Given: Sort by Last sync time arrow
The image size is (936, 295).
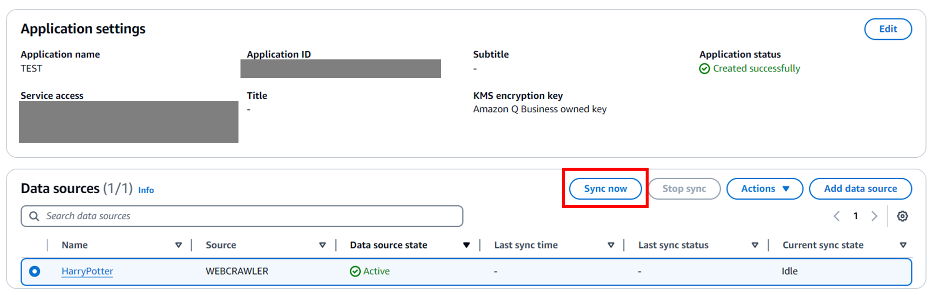Looking at the screenshot, I should 611,245.
